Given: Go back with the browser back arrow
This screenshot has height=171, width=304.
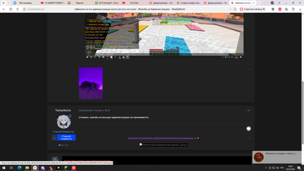Looking at the screenshot, I should 4,9.
